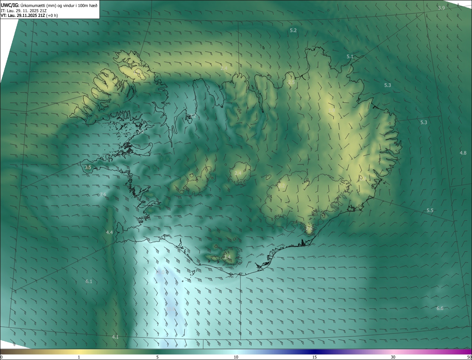Screen dimensions: 472x360
Task: Click the map value label 6.6
Action: click(x=440, y=308)
